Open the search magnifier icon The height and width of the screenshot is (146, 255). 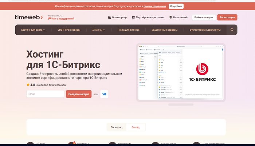pos(232,30)
